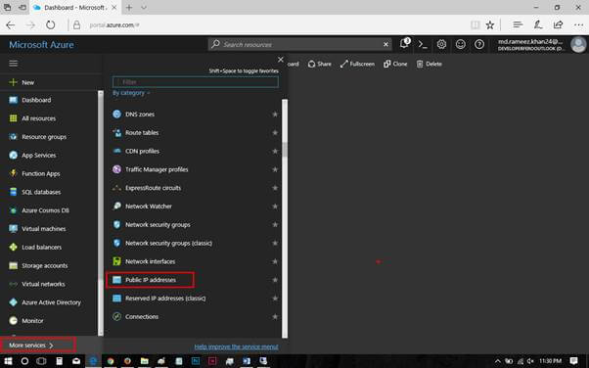589x368 pixels.
Task: Open Help improve the service menu link
Action: (236, 346)
